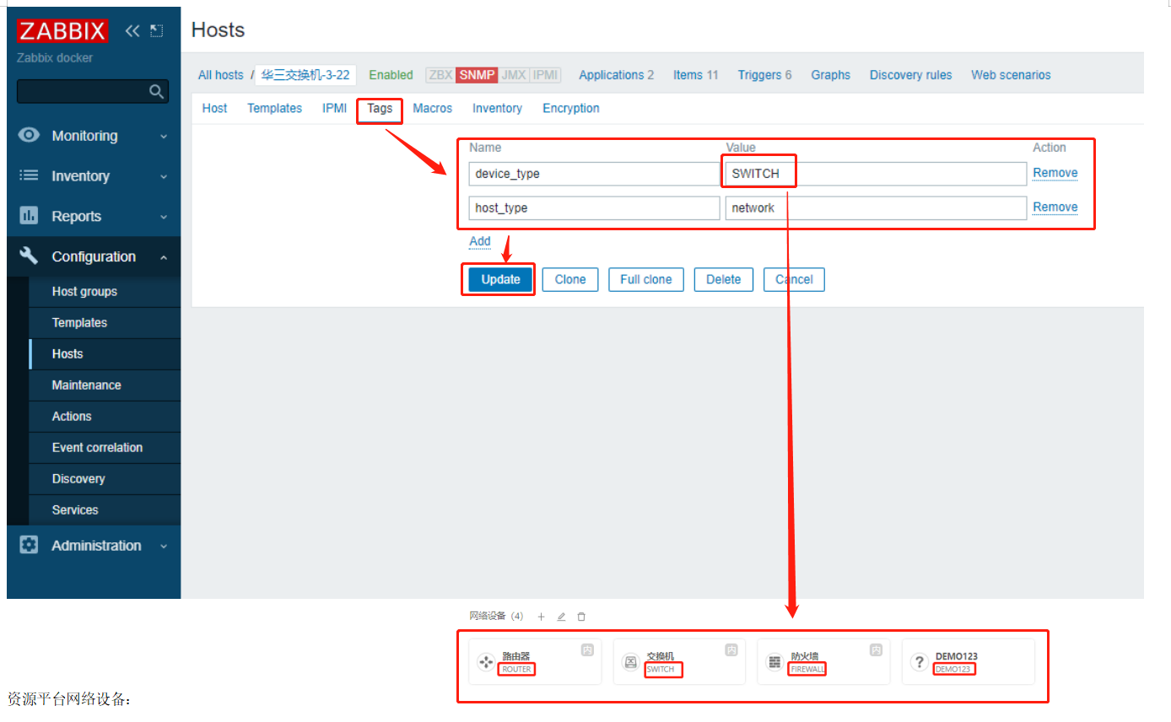
Task: Click the ZBX availability badge
Action: click(440, 75)
